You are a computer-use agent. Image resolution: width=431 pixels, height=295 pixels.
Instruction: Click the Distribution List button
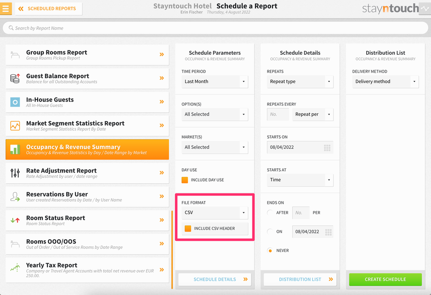(300, 280)
